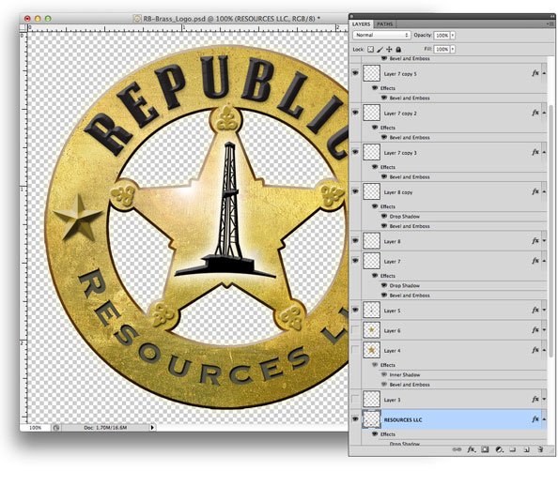Click the status bar preview icon beside zoom
Viewport: 558px width, 486px height.
tap(55, 427)
